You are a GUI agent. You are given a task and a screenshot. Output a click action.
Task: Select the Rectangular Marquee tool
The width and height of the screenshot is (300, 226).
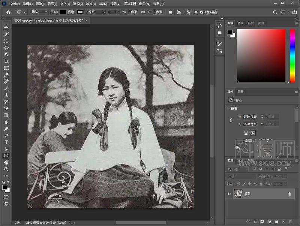pos(6,41)
